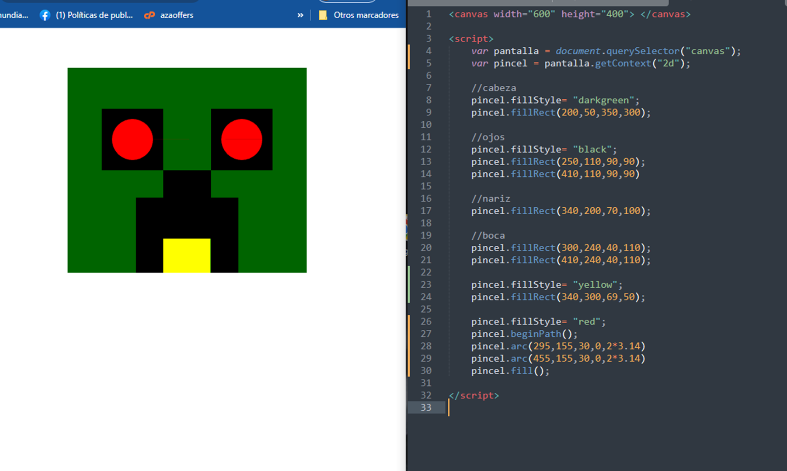Place cursor on the canvas tag line
The image size is (787, 471).
[x=570, y=14]
